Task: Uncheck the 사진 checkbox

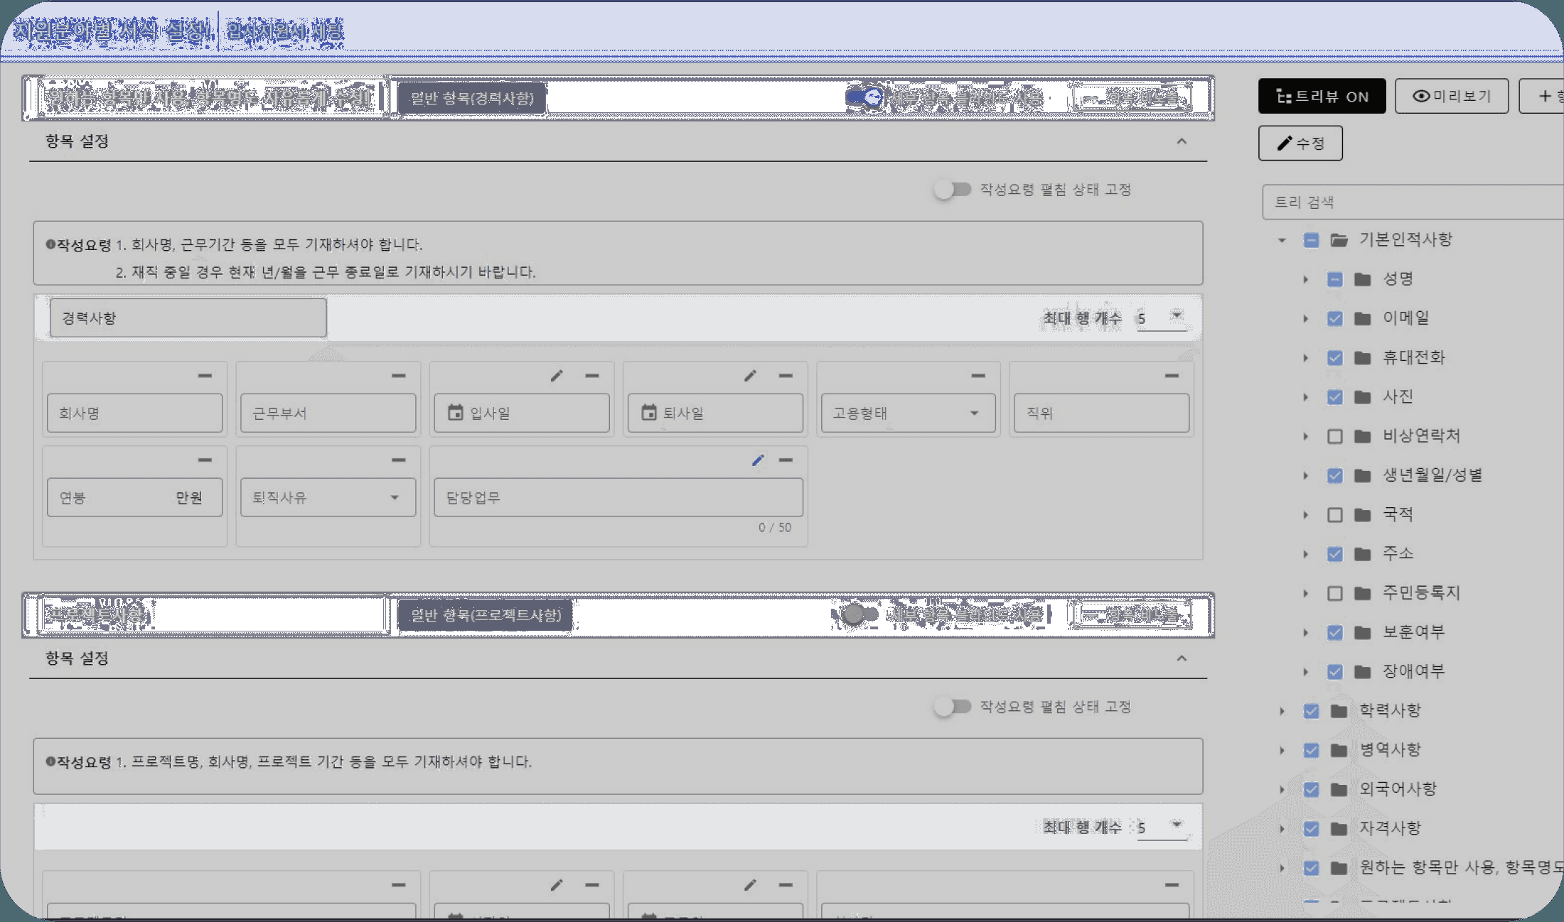Action: pos(1334,397)
